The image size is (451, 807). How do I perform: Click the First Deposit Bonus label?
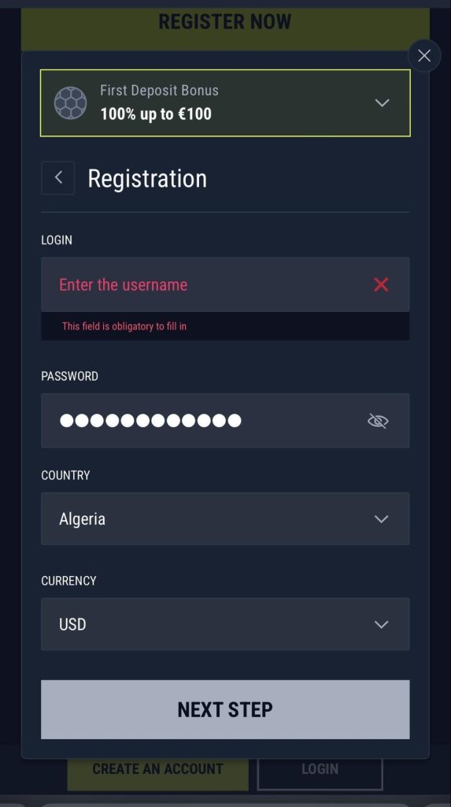(x=160, y=91)
